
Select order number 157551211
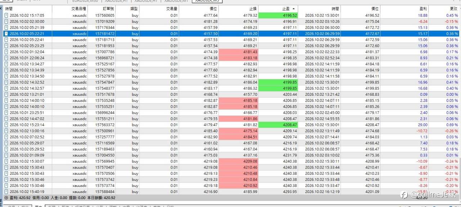point(105,119)
